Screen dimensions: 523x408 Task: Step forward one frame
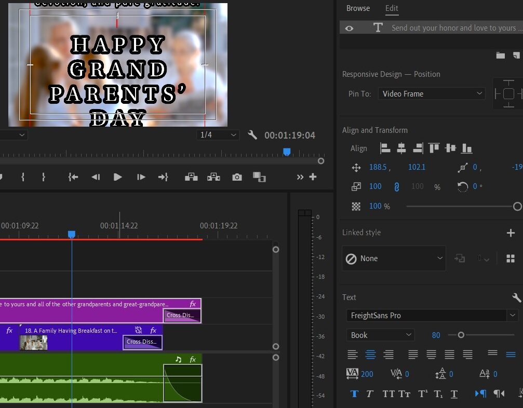[141, 177]
